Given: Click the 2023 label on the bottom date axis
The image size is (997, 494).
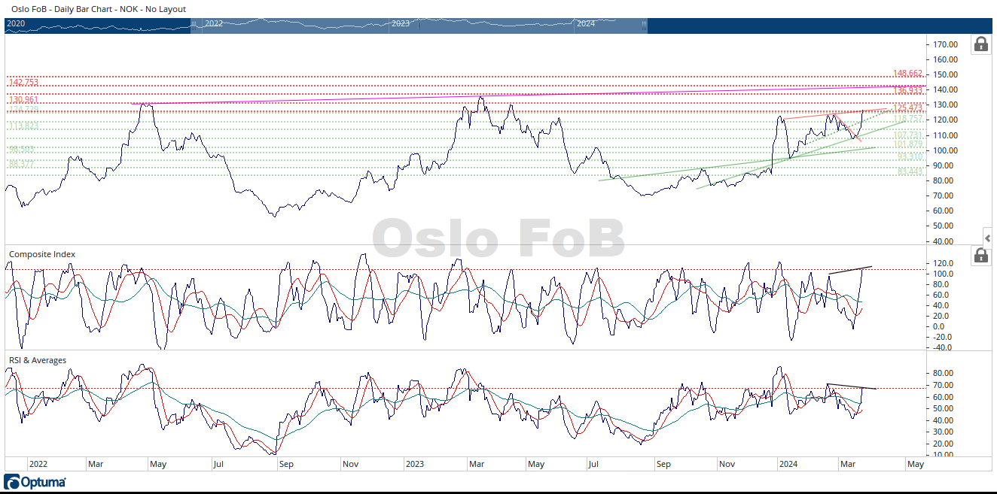Looking at the screenshot, I should click(416, 465).
